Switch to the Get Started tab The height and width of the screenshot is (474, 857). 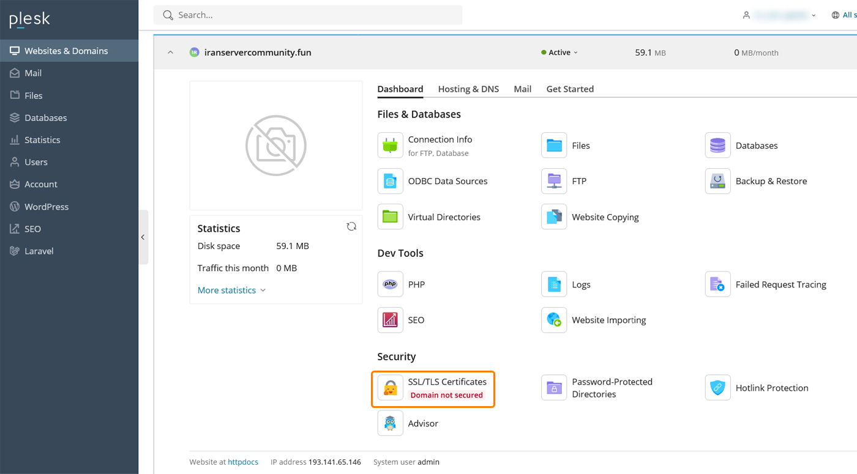[x=569, y=89]
